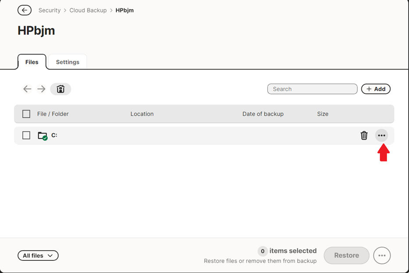Click the back arrow circle beside breadcrumbs

point(25,10)
